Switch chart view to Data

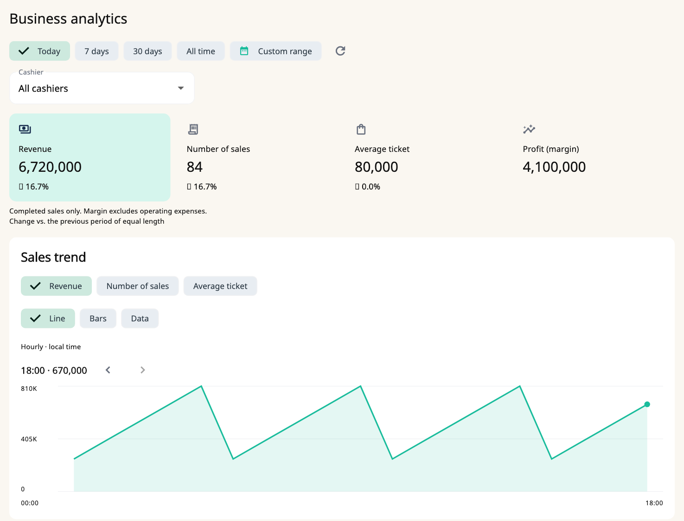pyautogui.click(x=140, y=319)
